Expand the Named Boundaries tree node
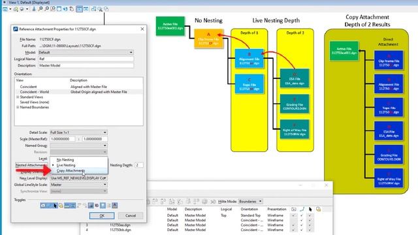Viewport: 418px width, 235px height. coord(18,107)
